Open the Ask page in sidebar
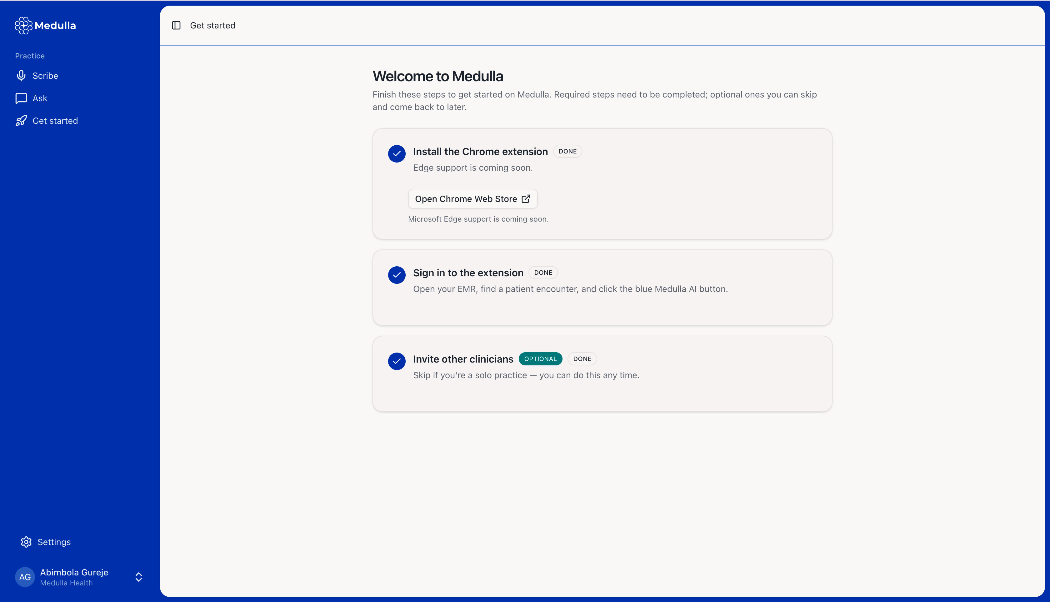Image resolution: width=1050 pixels, height=602 pixels. point(80,98)
